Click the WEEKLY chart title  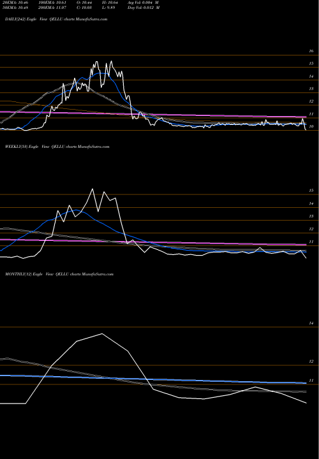pos(57,147)
